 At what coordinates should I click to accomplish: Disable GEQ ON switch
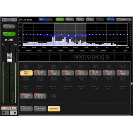pos(110,19)
